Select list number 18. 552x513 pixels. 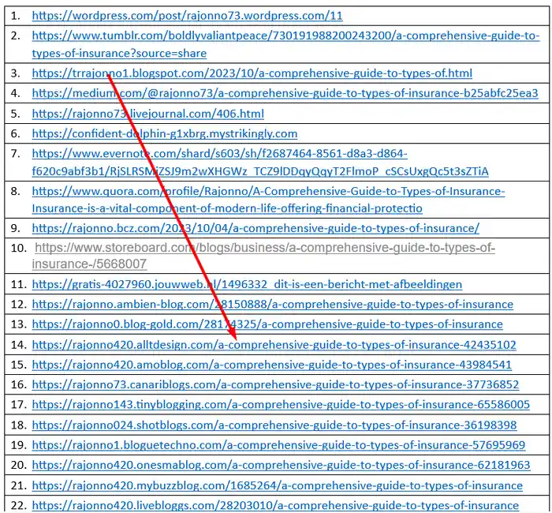point(19,425)
